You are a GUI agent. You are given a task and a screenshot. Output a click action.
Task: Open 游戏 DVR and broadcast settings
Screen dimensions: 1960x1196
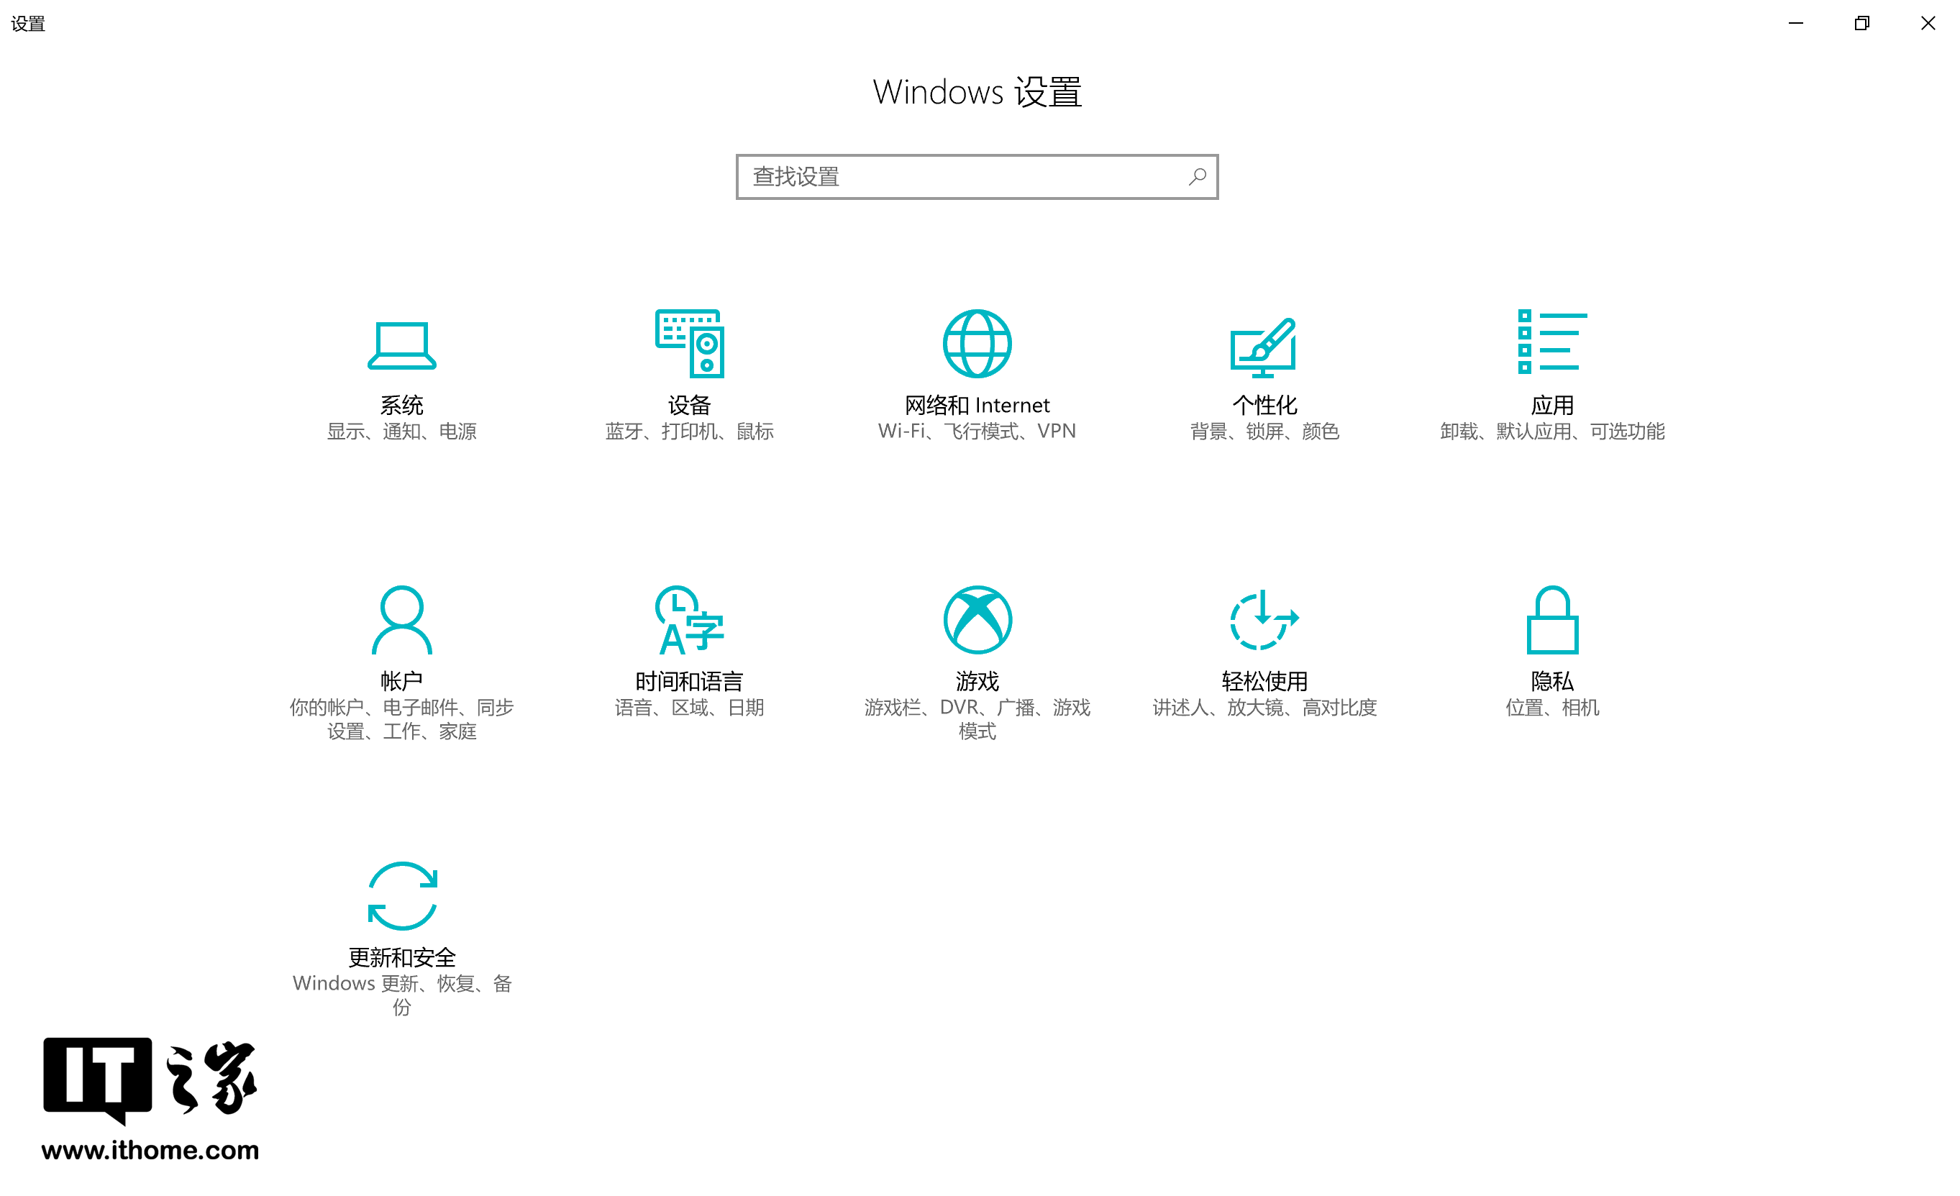[976, 659]
